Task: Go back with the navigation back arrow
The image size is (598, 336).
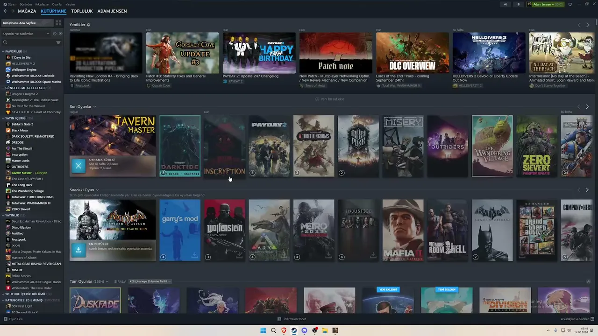Action: pos(6,11)
